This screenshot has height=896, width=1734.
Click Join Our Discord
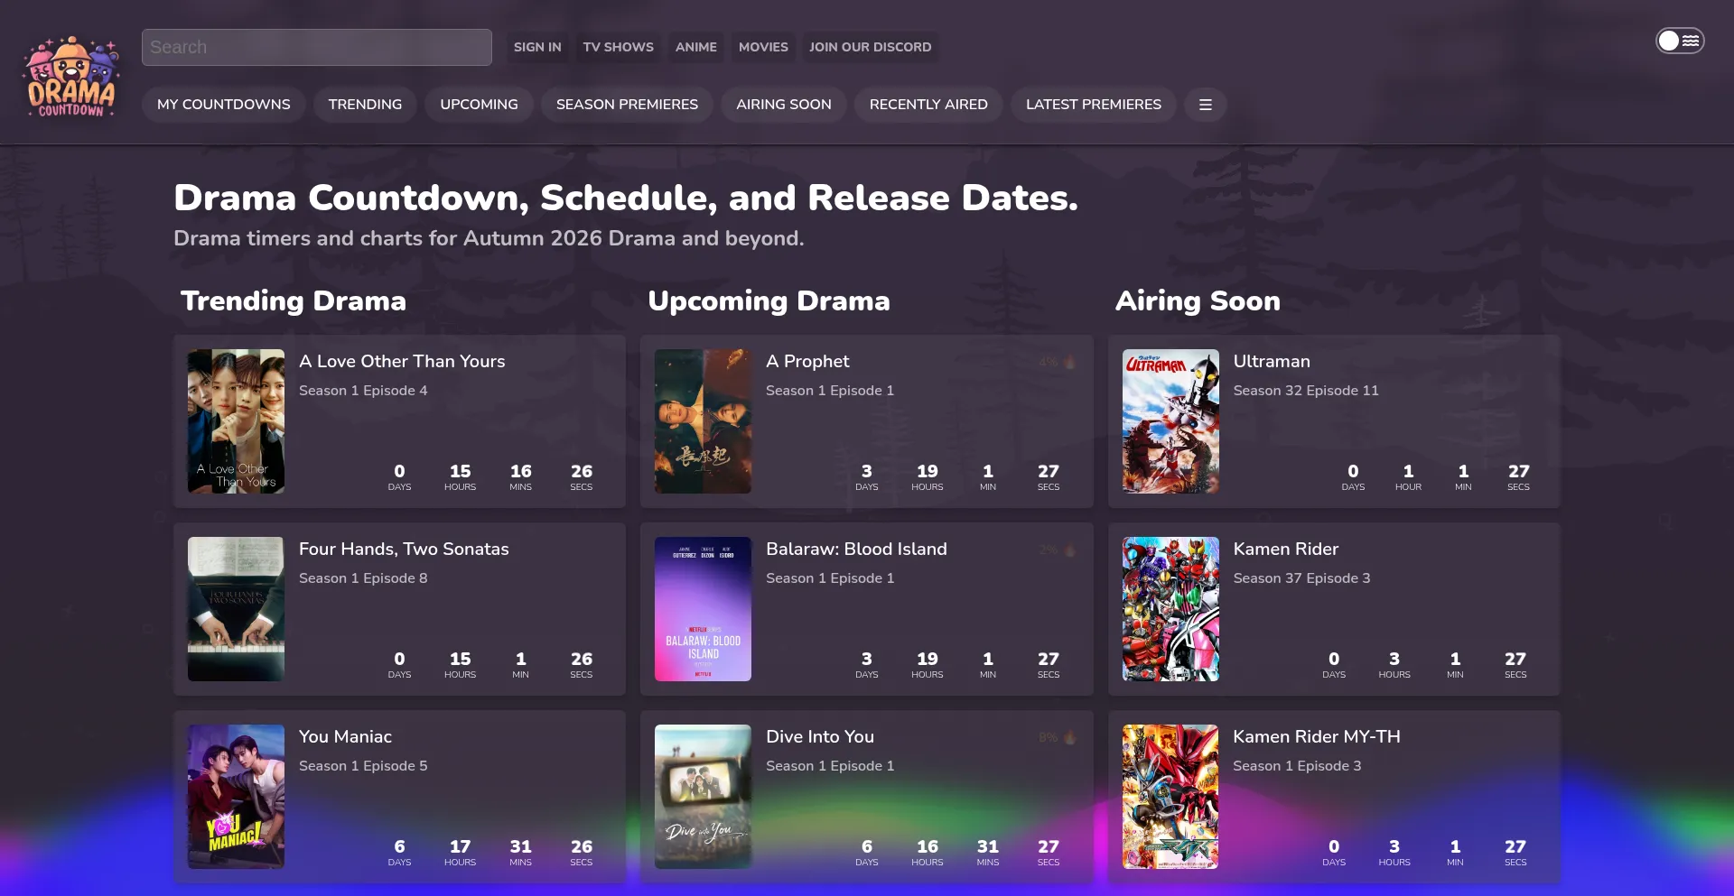coord(871,47)
